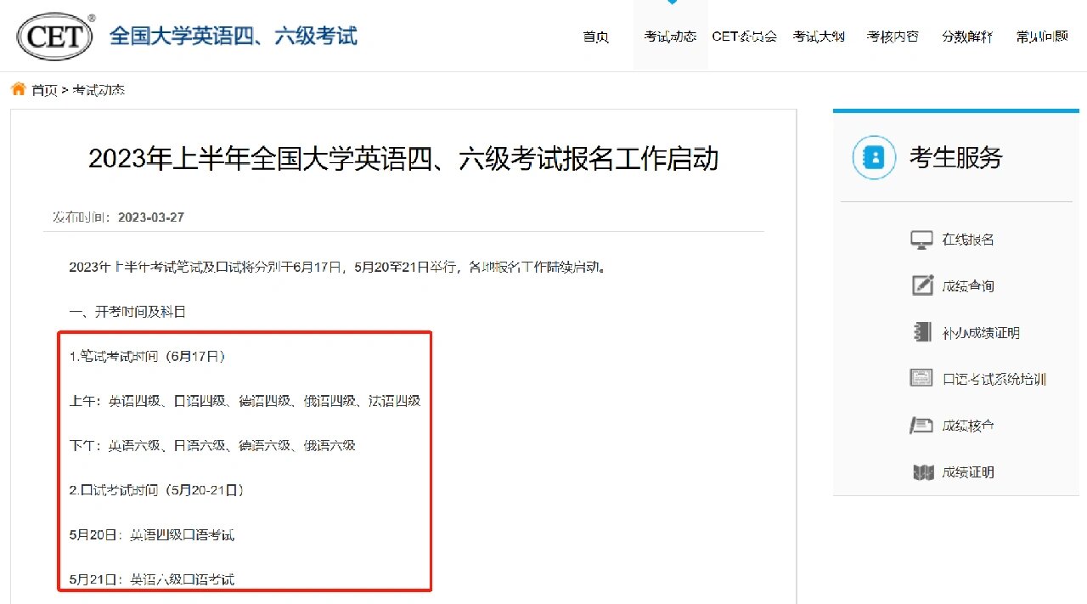Select the 考试动态 navigation tab
This screenshot has width=1087, height=604.
click(x=670, y=37)
